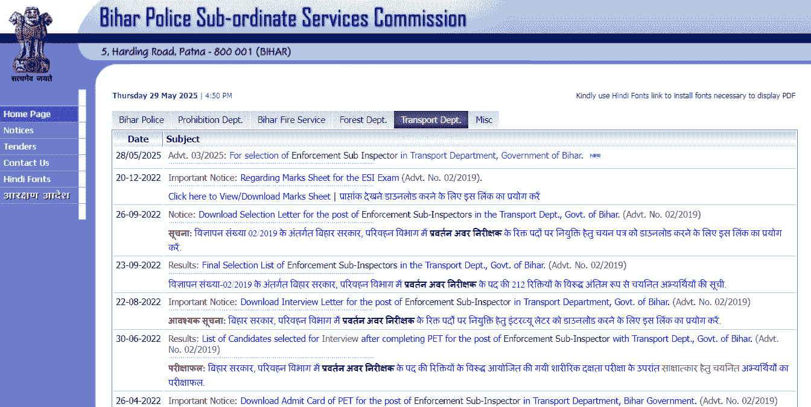Screen dimensions: 811x407
Task: Open the Hindi selection letter सूचना link
Action: pyautogui.click(x=475, y=240)
